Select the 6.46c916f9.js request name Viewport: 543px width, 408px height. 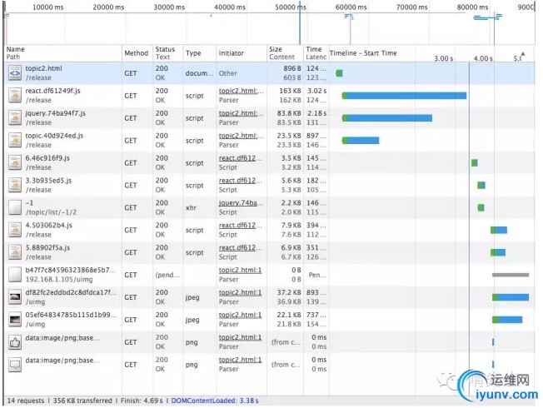click(x=47, y=158)
